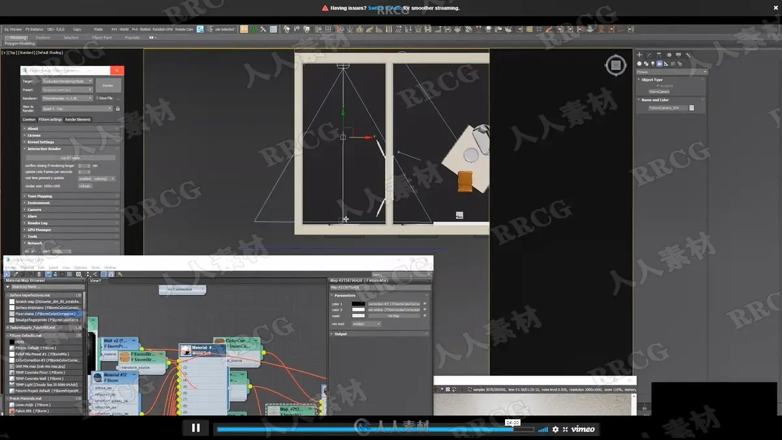Expand the Environment rollout
This screenshot has width=782, height=440.
pyautogui.click(x=72, y=203)
